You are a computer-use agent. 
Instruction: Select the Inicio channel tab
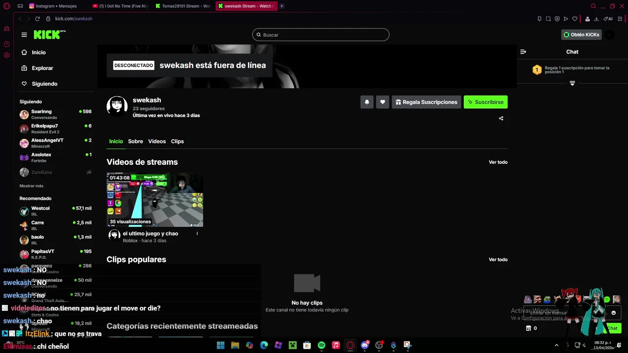[x=116, y=141]
